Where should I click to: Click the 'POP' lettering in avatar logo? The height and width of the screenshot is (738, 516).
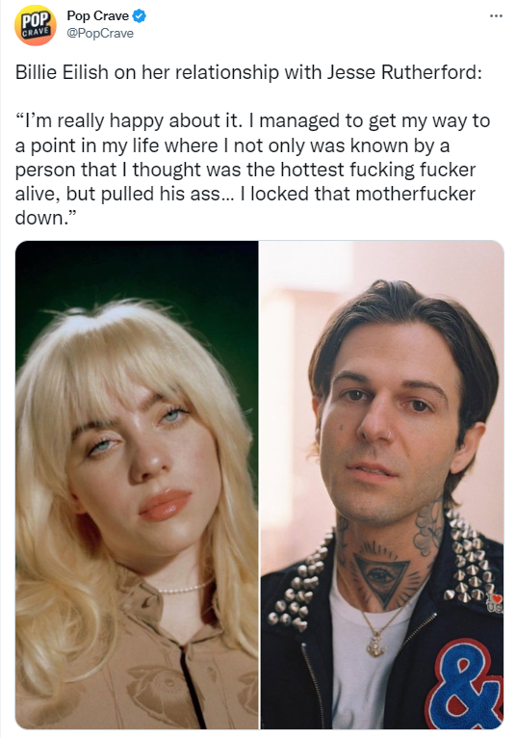pos(36,20)
